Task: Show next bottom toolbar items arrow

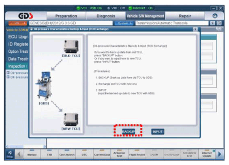Action: [220, 154]
